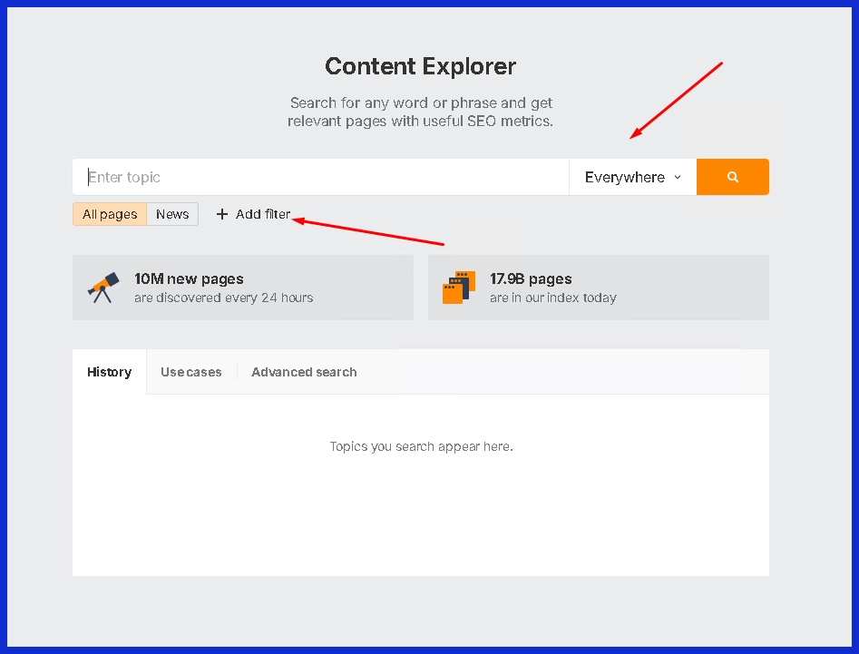Click the 17.9B pages stat panel

click(599, 288)
